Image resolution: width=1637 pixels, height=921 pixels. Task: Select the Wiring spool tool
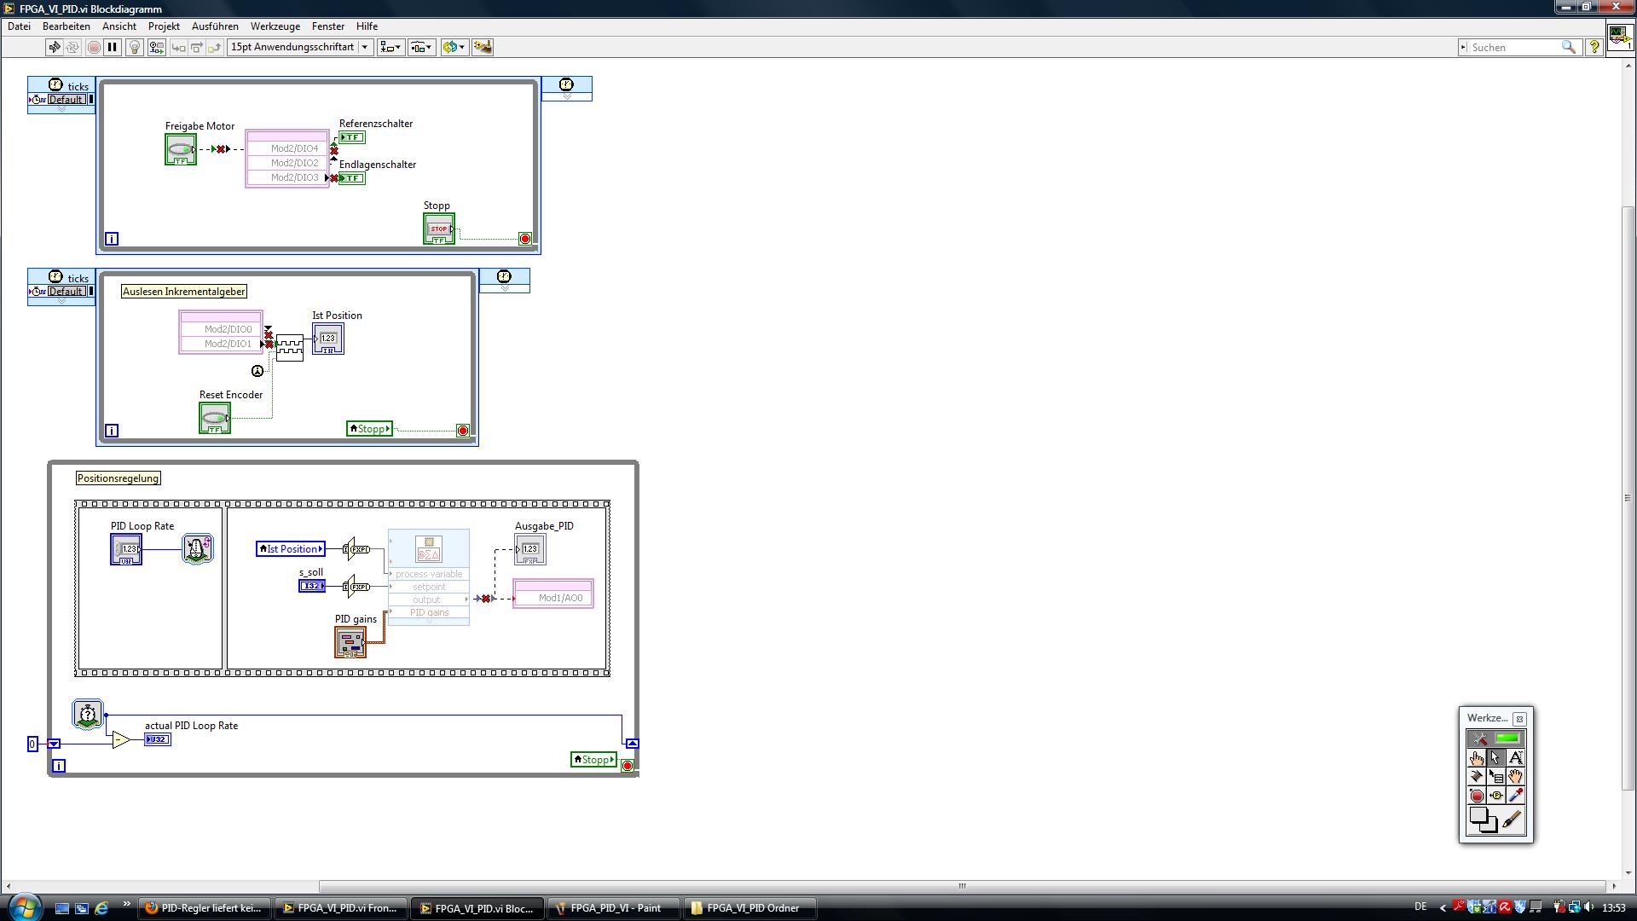[1477, 777]
